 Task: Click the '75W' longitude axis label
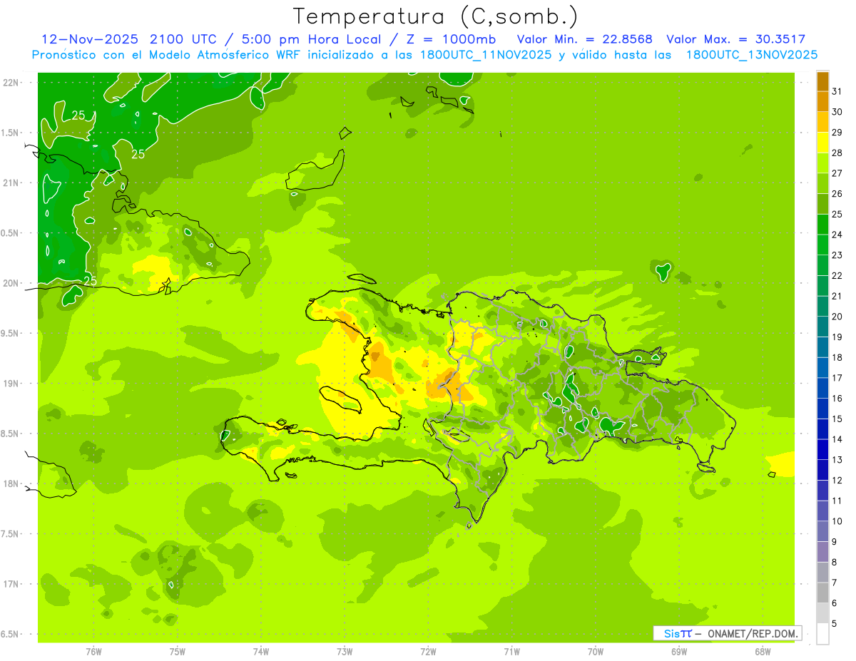pos(178,652)
